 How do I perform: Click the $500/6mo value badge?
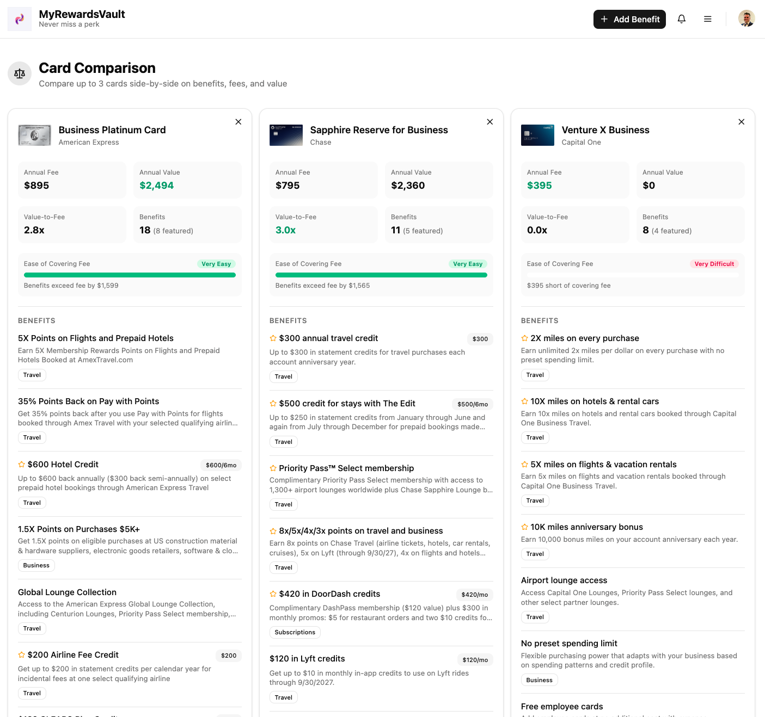[x=472, y=404]
